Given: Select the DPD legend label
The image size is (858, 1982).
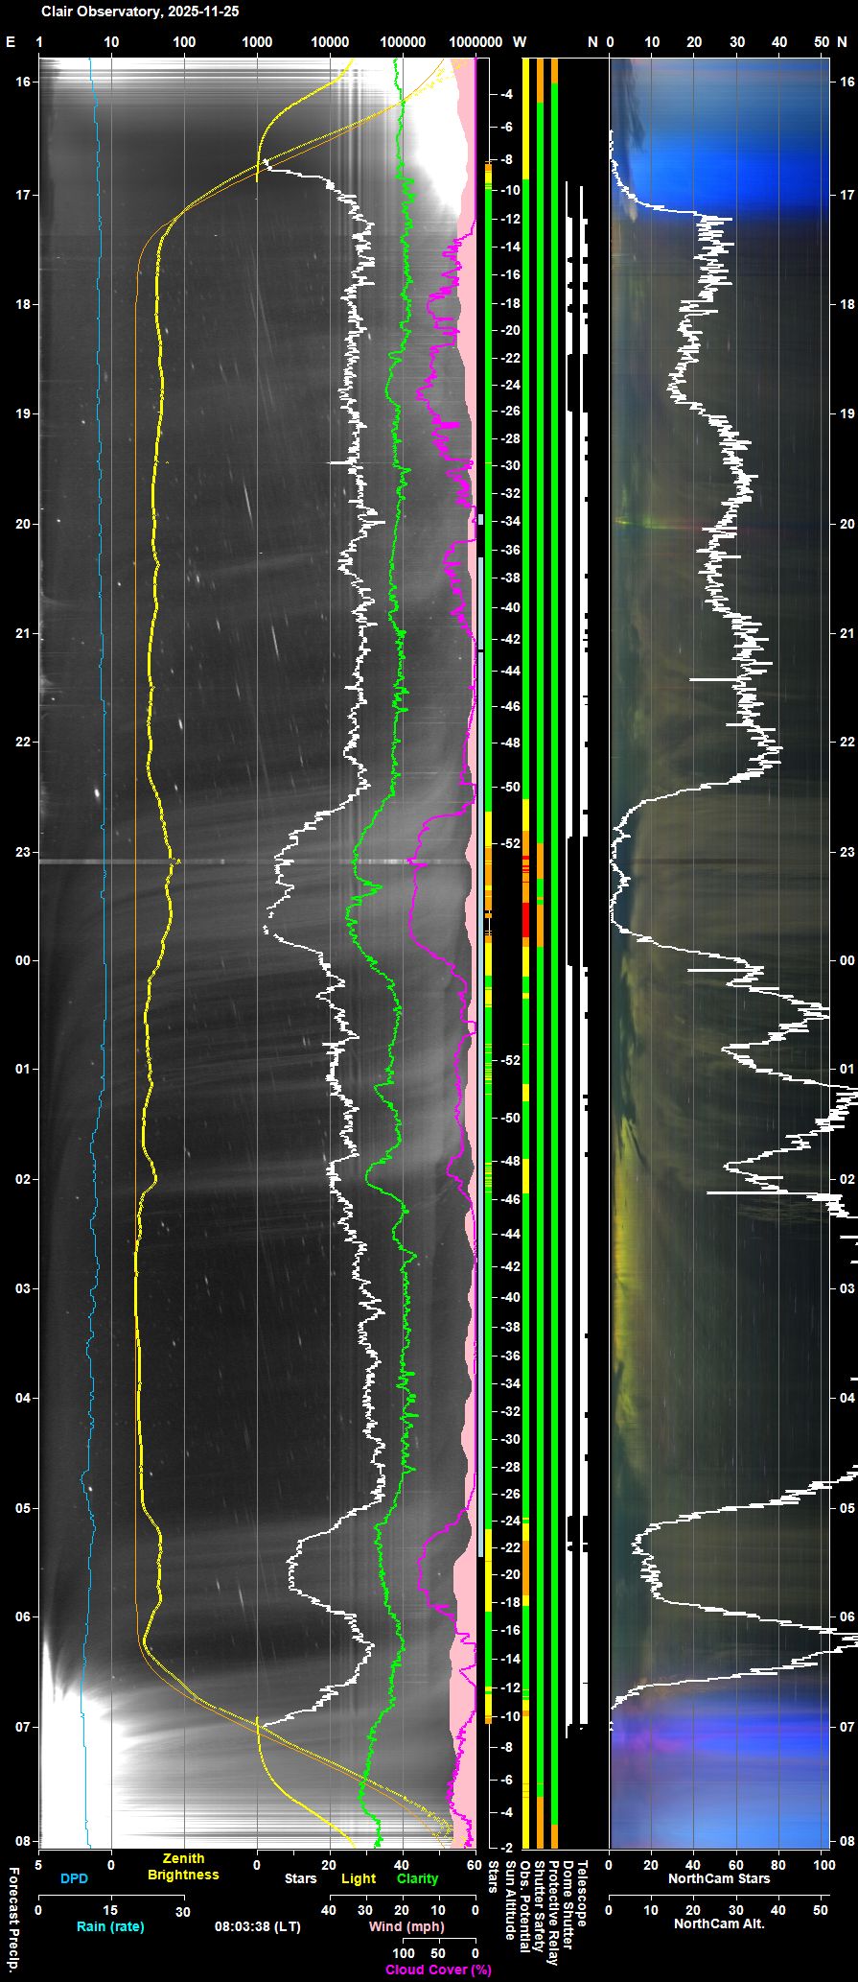Looking at the screenshot, I should coord(74,1878).
